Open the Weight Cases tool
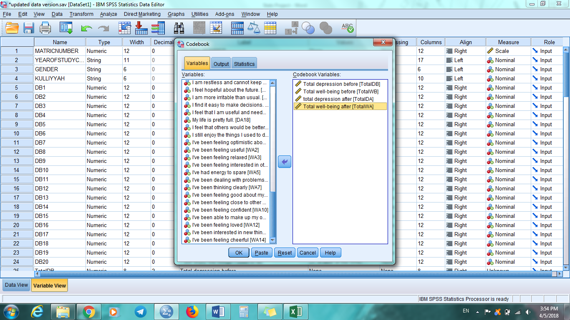Image resolution: width=570 pixels, height=320 pixels. 254,28
